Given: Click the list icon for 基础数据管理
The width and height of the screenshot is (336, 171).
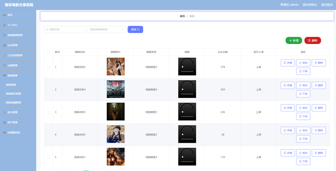Looking at the screenshot, I should coord(5,35).
